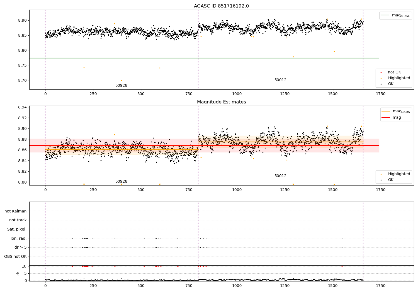
Task: Click the 'Magnitude Estimates' plot title
Action: [221, 102]
